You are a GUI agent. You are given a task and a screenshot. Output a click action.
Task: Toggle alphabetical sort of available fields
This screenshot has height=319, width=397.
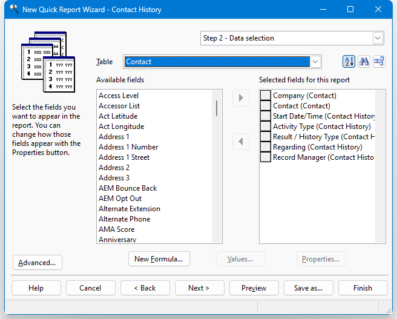pyautogui.click(x=349, y=62)
